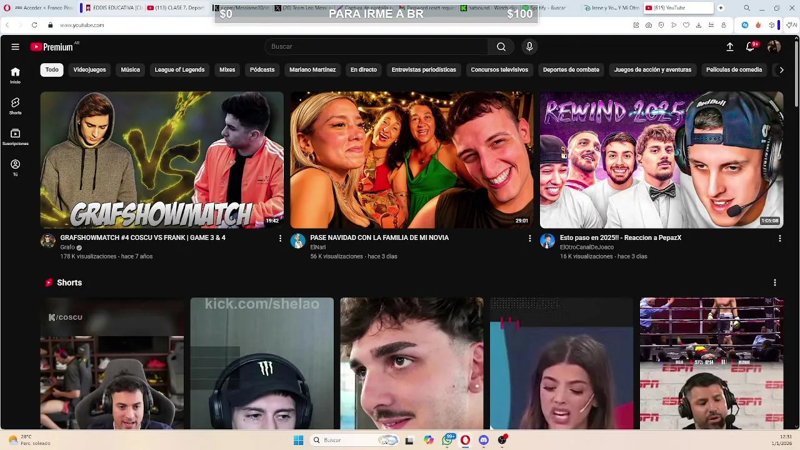Open Shorts from the left sidebar
Viewport: 800px width, 450px height.
pos(15,106)
